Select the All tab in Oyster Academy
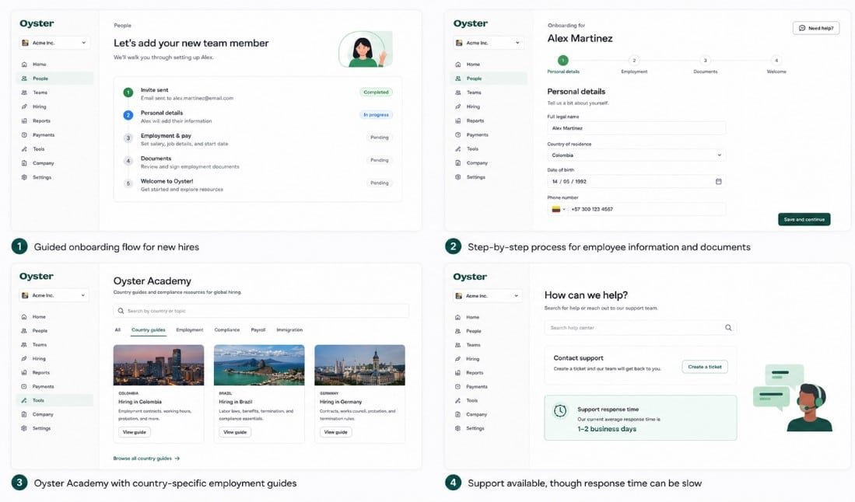 [x=117, y=330]
